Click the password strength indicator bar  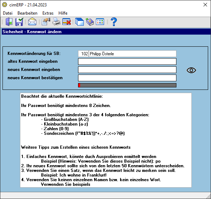(127, 85)
